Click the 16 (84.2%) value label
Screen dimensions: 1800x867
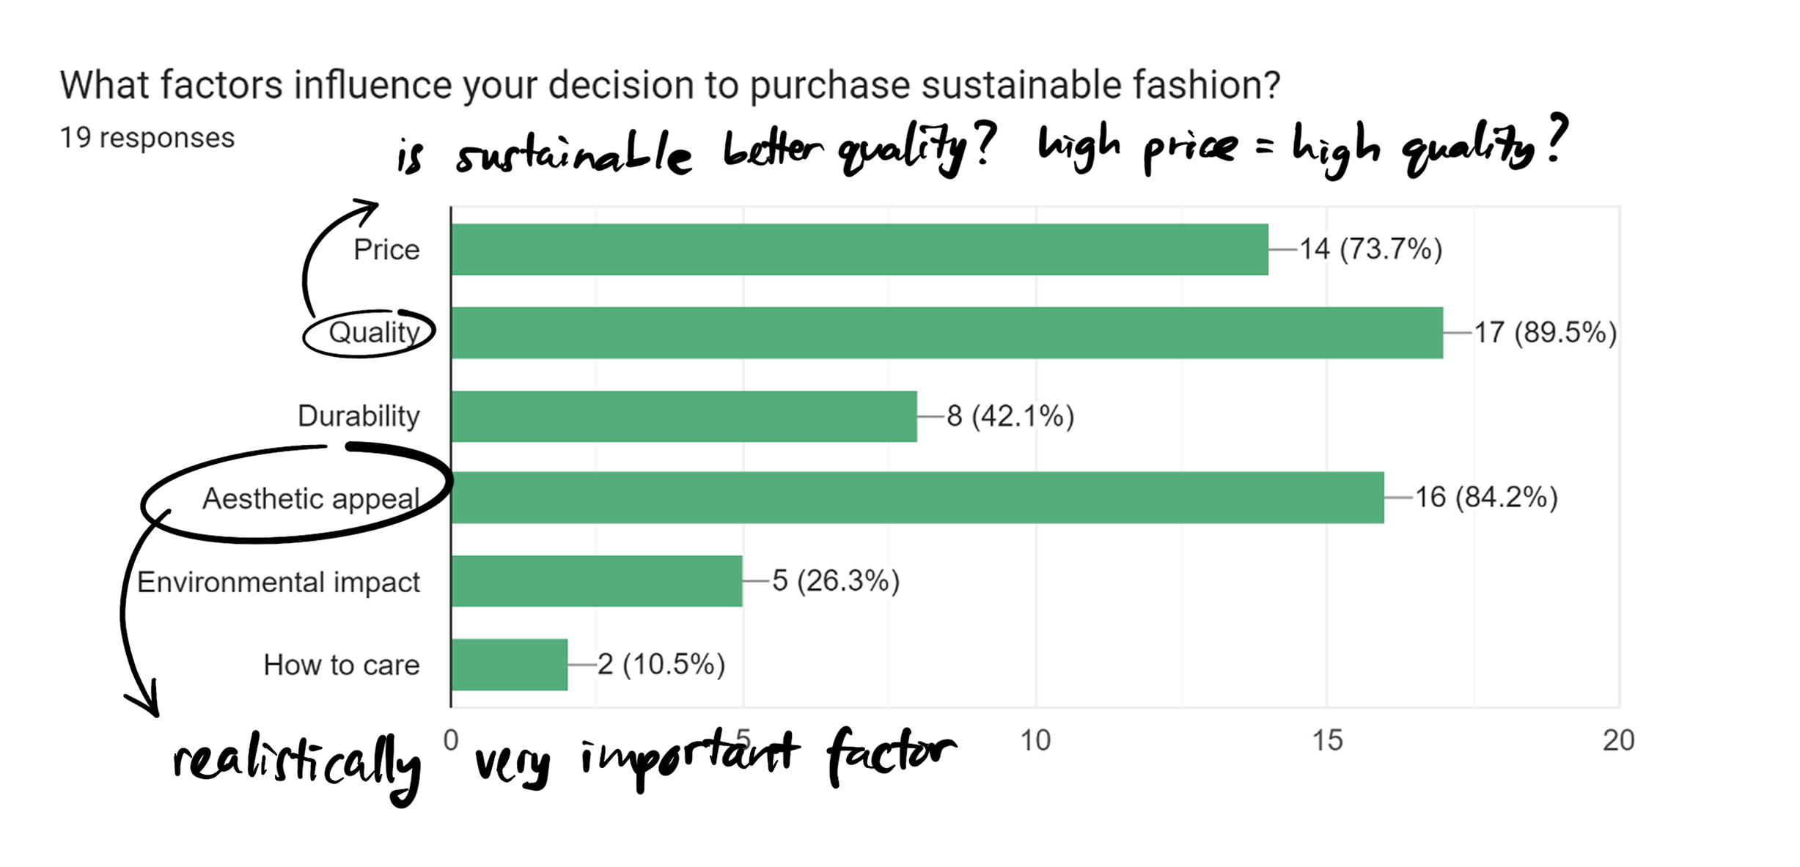pos(1486,498)
